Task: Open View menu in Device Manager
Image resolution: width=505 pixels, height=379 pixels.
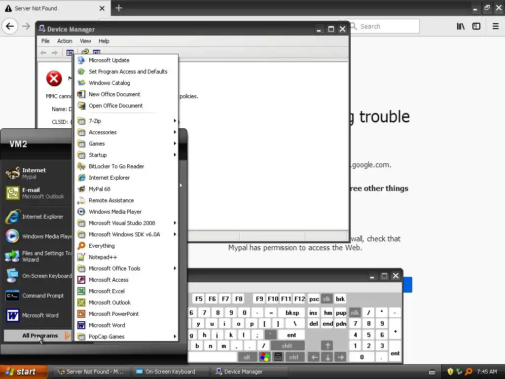Action: [x=85, y=41]
